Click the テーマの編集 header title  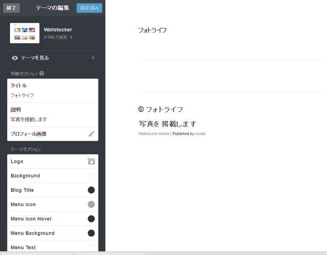click(x=53, y=8)
